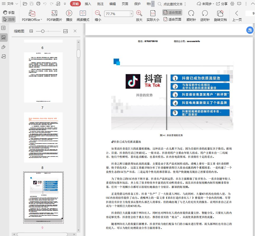Click thumbnail panel horizontal scrollbar
This screenshot has width=255, height=236.
(x=42, y=234)
